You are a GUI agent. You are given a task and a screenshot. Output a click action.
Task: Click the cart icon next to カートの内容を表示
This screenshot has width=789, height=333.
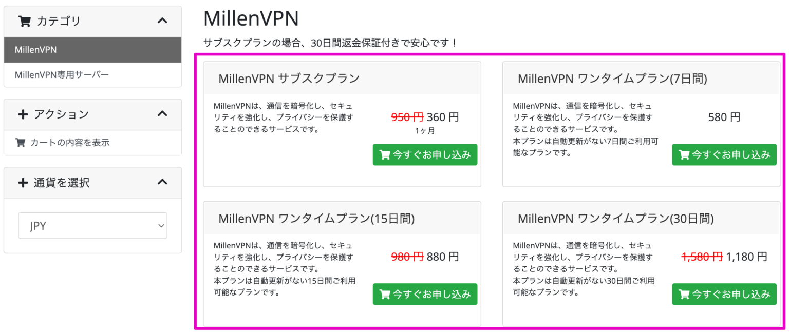click(x=21, y=143)
